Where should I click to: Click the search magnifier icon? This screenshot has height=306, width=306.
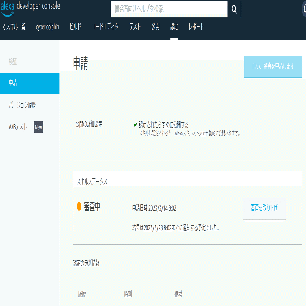235,9
